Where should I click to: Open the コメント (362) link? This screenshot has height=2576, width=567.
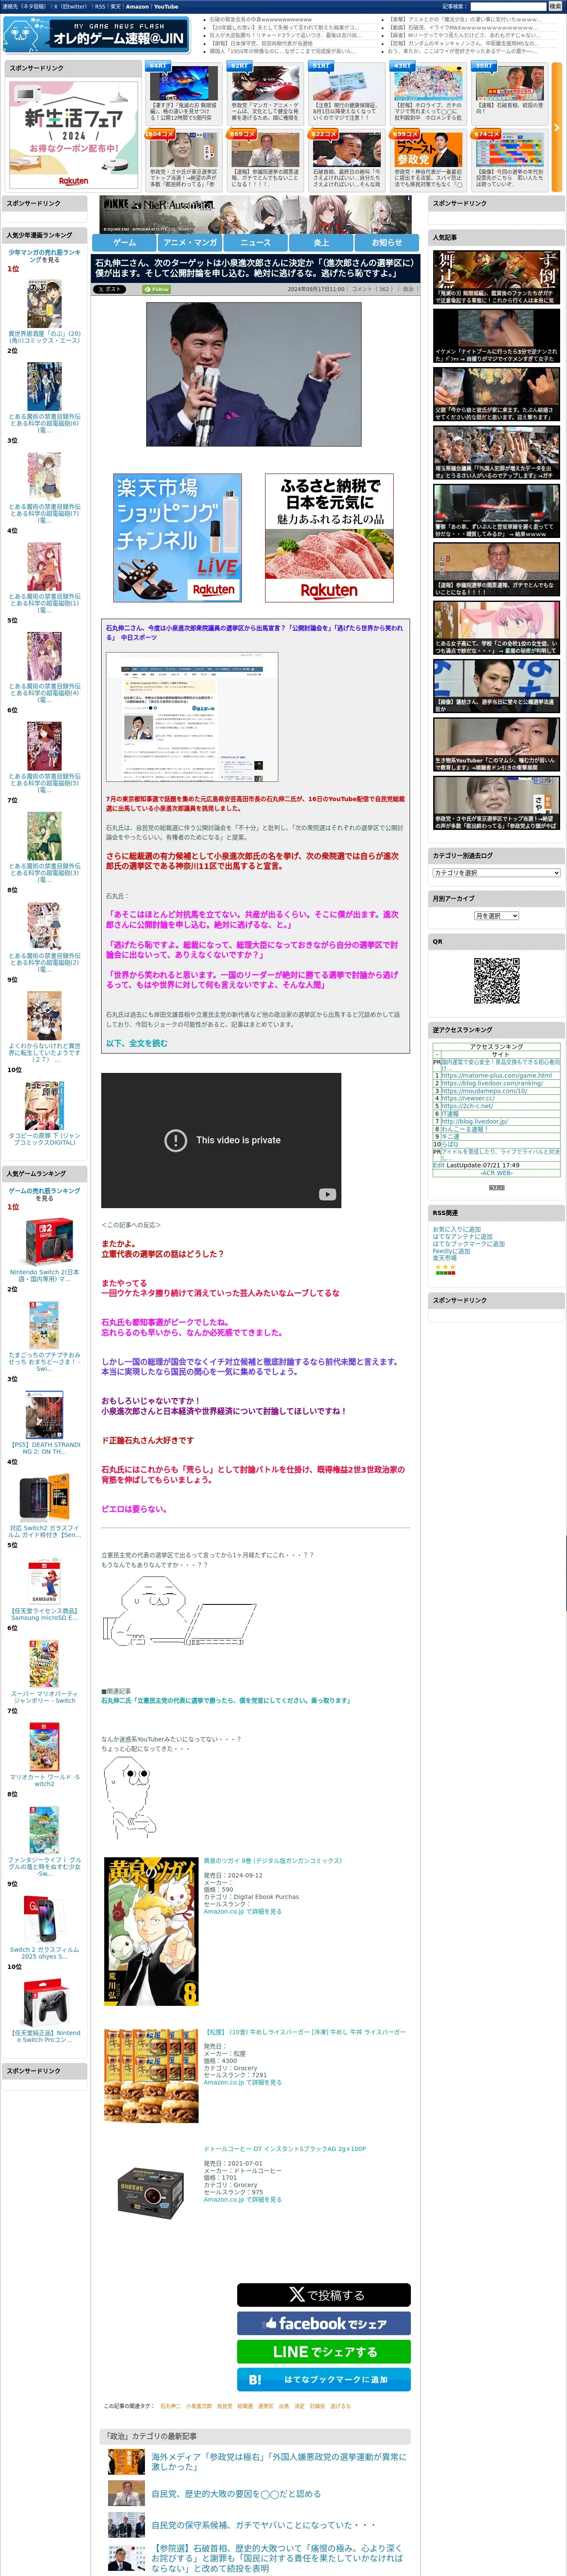tap(372, 289)
